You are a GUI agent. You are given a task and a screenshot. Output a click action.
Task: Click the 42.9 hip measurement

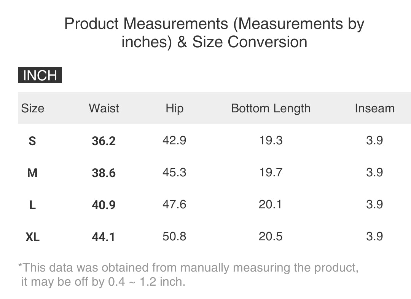pyautogui.click(x=174, y=141)
